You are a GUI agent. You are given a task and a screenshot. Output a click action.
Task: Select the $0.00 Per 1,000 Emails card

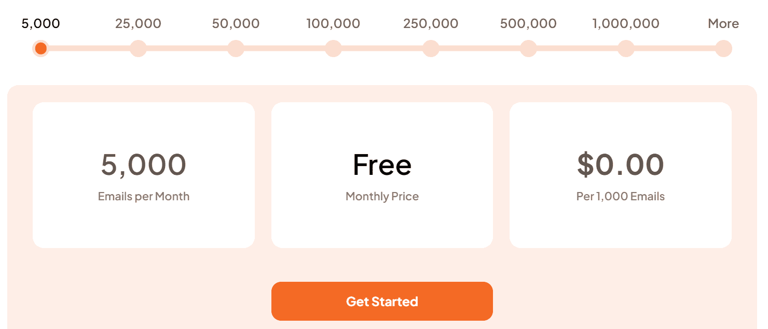click(620, 174)
